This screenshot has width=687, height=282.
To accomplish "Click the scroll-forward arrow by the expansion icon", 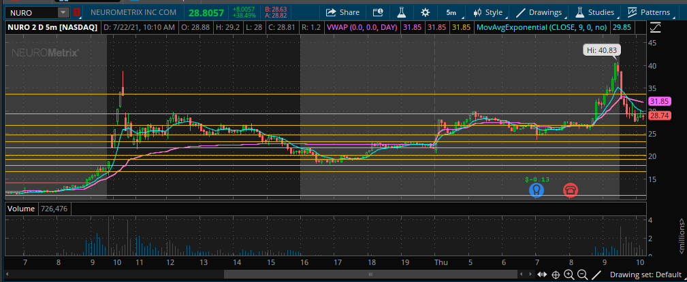I will [x=530, y=275].
